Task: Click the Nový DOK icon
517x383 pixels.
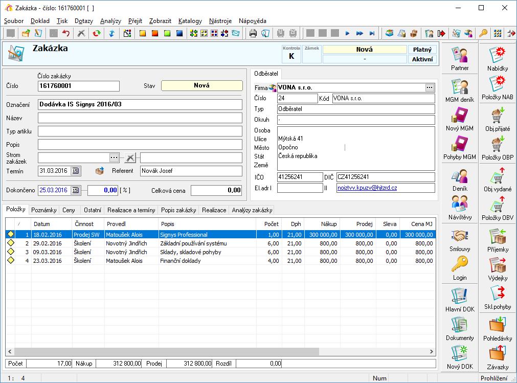Action: pos(460,357)
